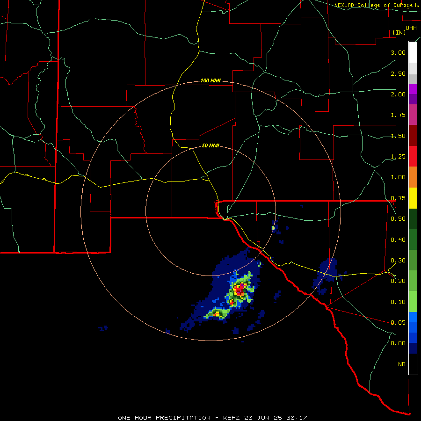Pick the yellow legend color block
Image resolution: width=421 pixels, height=421 pixels.
[413, 198]
